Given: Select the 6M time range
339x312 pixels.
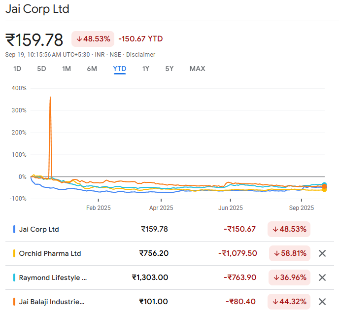Looking at the screenshot, I should pyautogui.click(x=92, y=69).
